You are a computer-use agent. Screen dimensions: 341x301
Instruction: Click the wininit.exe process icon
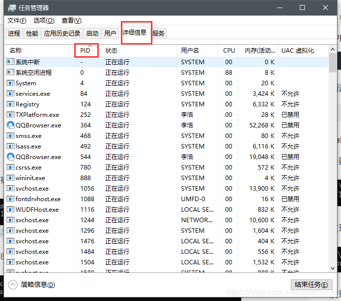click(x=11, y=178)
